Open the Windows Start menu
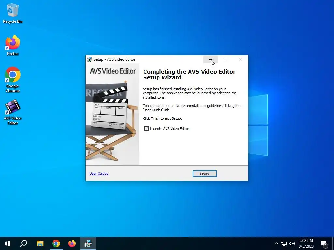 point(8,243)
